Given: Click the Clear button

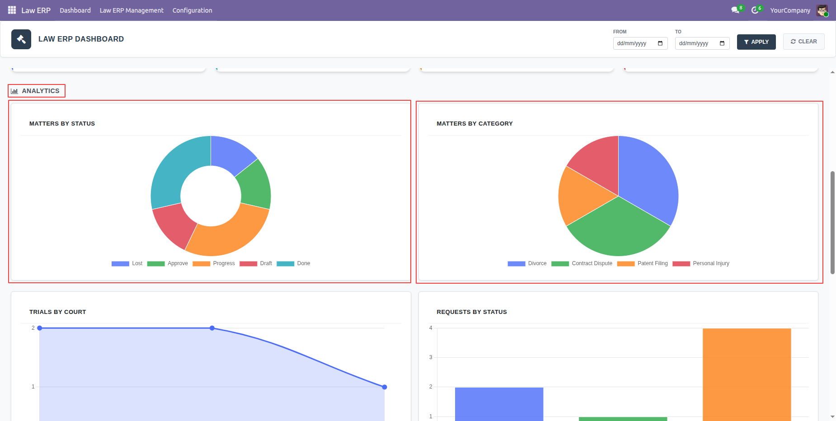Looking at the screenshot, I should click(803, 42).
